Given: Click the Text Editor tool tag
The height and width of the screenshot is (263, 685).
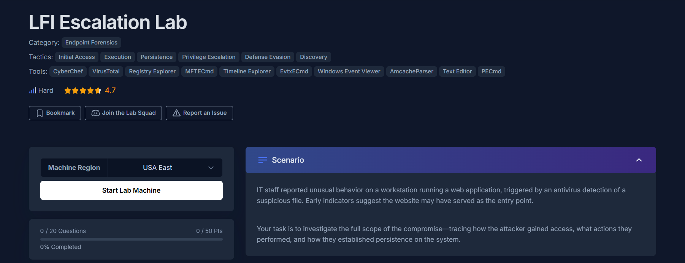Looking at the screenshot, I should pyautogui.click(x=457, y=71).
